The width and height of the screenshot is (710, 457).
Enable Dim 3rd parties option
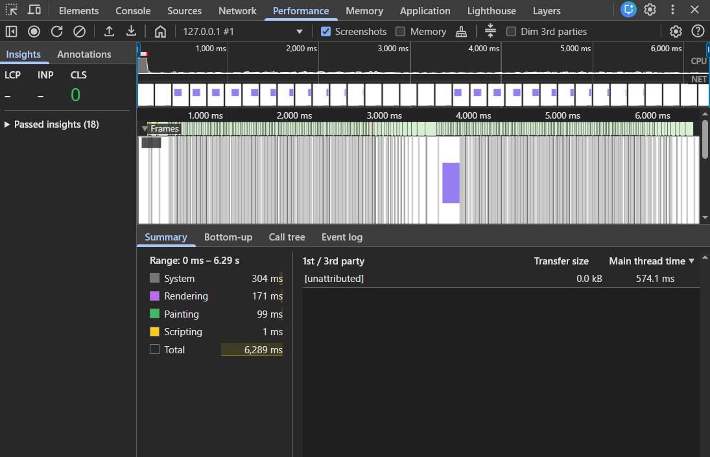click(x=512, y=31)
